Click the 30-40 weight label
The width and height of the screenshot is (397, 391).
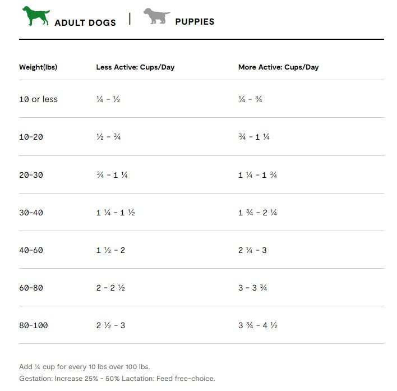click(31, 213)
